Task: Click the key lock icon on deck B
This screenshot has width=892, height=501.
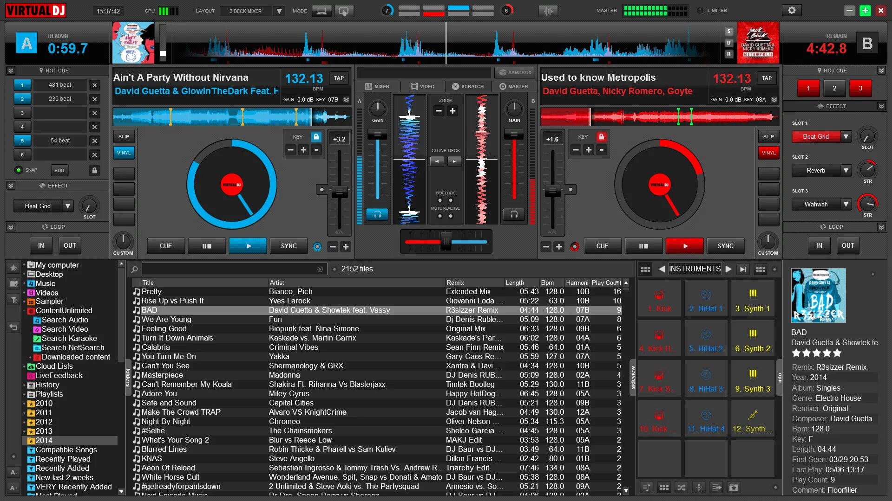Action: [601, 137]
